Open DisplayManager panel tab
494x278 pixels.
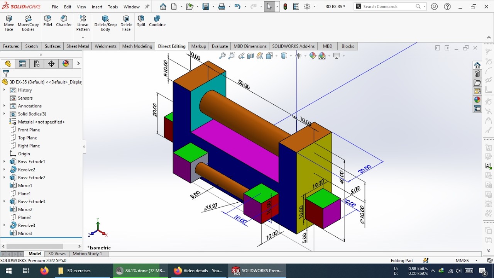66,64
